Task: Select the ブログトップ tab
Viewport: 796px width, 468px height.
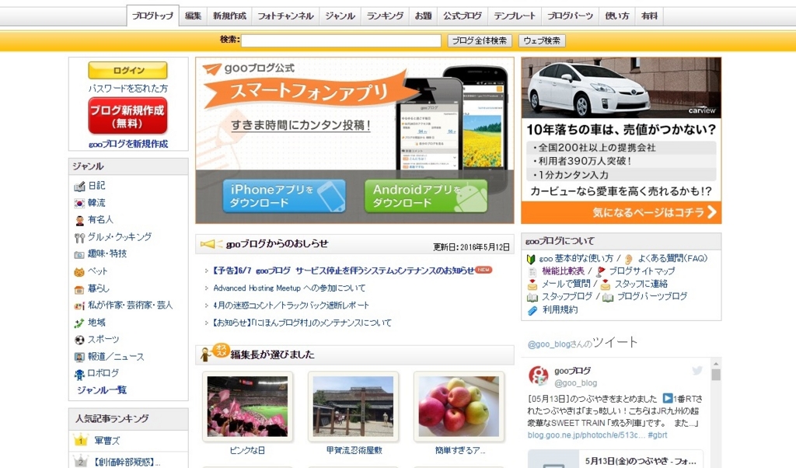Action: click(x=153, y=16)
